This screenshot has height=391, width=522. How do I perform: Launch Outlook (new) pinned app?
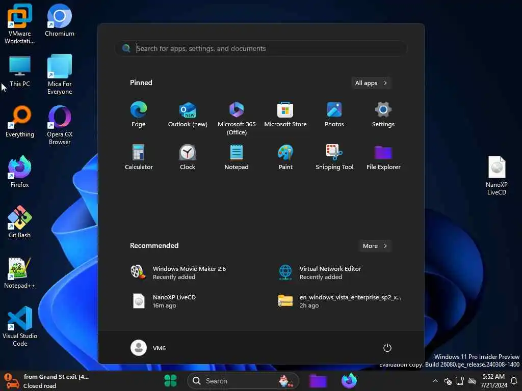[x=188, y=115]
